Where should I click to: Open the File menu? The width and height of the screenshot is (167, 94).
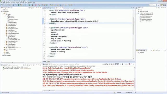(1, 3)
